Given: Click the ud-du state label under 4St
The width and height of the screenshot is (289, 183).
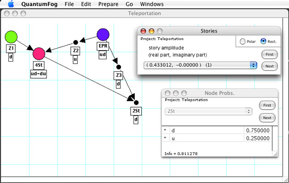Looking at the screenshot, I should (x=39, y=74).
